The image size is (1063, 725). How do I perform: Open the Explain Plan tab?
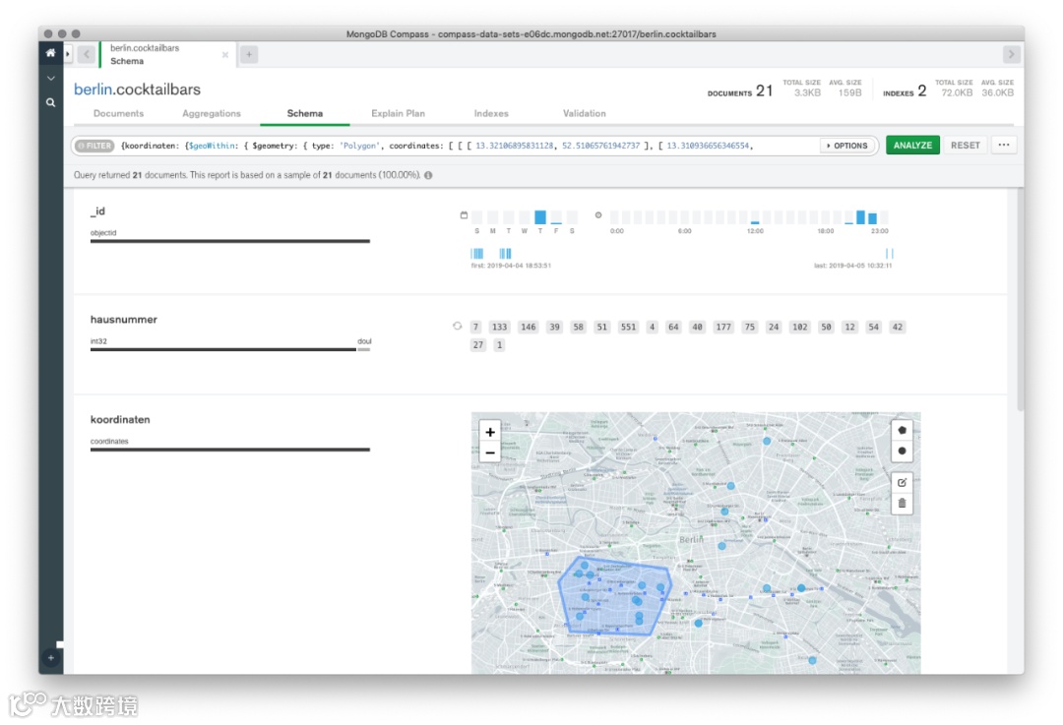[398, 113]
